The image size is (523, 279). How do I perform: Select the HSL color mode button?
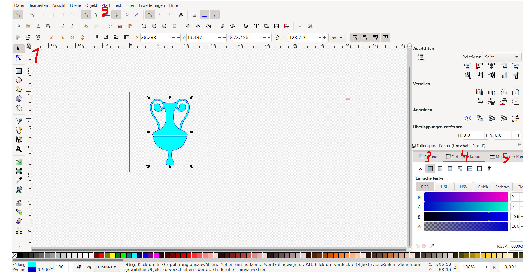click(444, 187)
